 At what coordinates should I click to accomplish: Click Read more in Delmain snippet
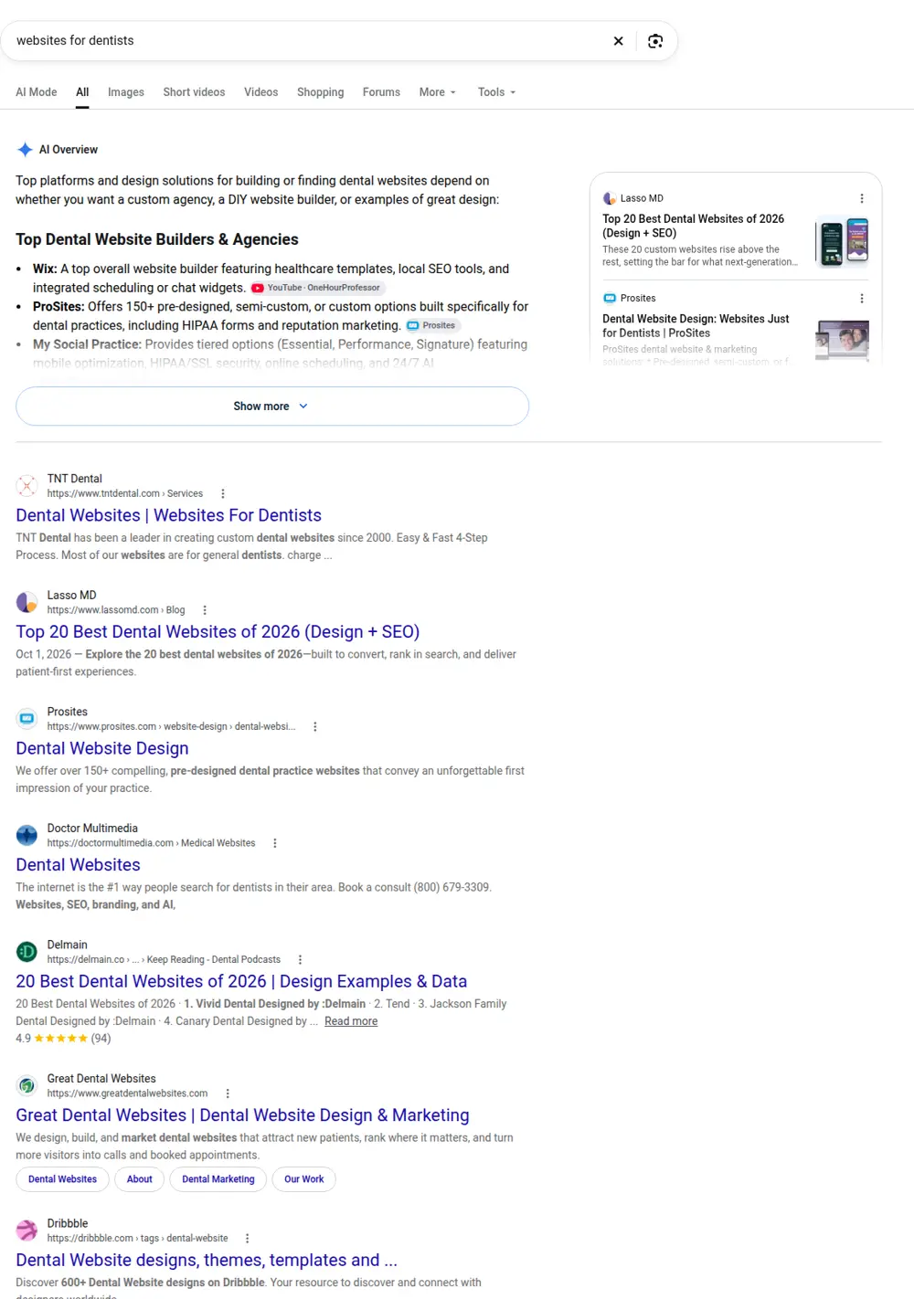351,1021
